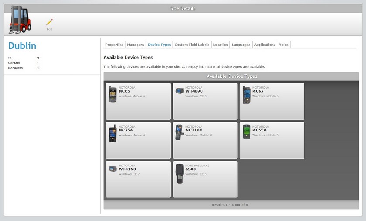Click the WT41N0 device name
Screen dimensions: 366x221
(127, 169)
